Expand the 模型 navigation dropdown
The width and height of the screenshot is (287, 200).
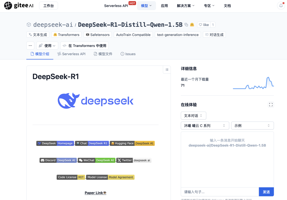pos(146,6)
